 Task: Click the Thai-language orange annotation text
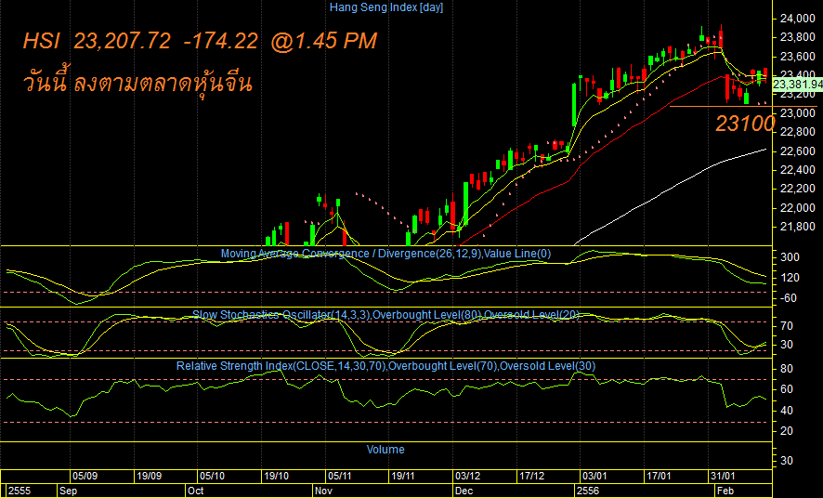pyautogui.click(x=137, y=83)
